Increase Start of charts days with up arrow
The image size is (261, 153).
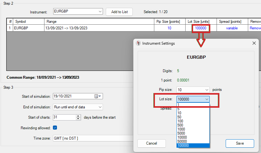coord(78,116)
